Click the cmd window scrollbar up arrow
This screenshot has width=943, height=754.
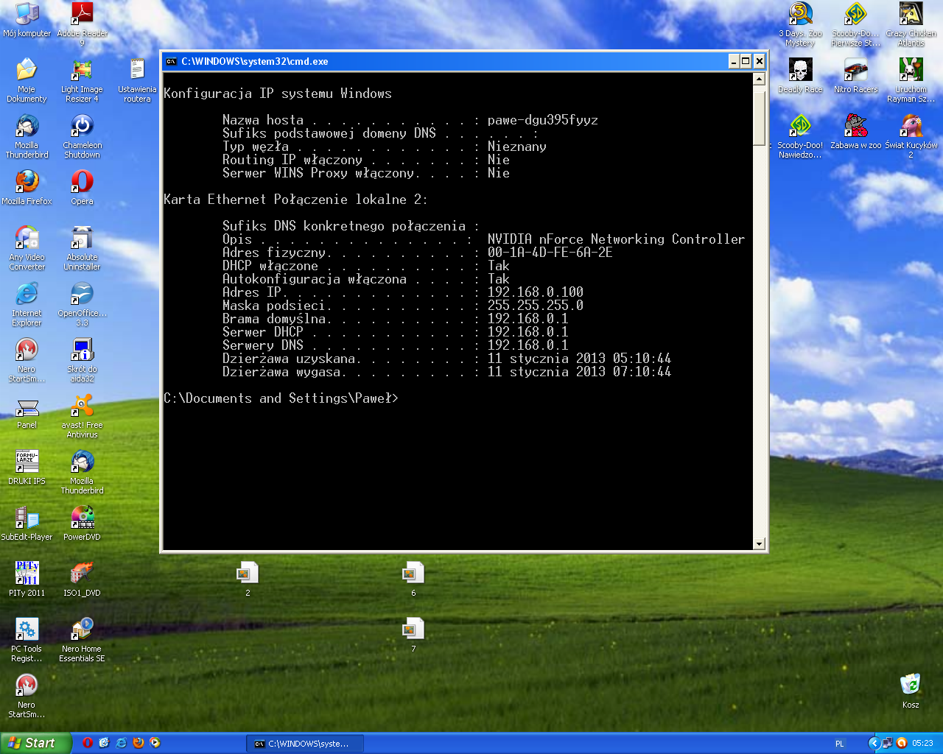tap(760, 79)
